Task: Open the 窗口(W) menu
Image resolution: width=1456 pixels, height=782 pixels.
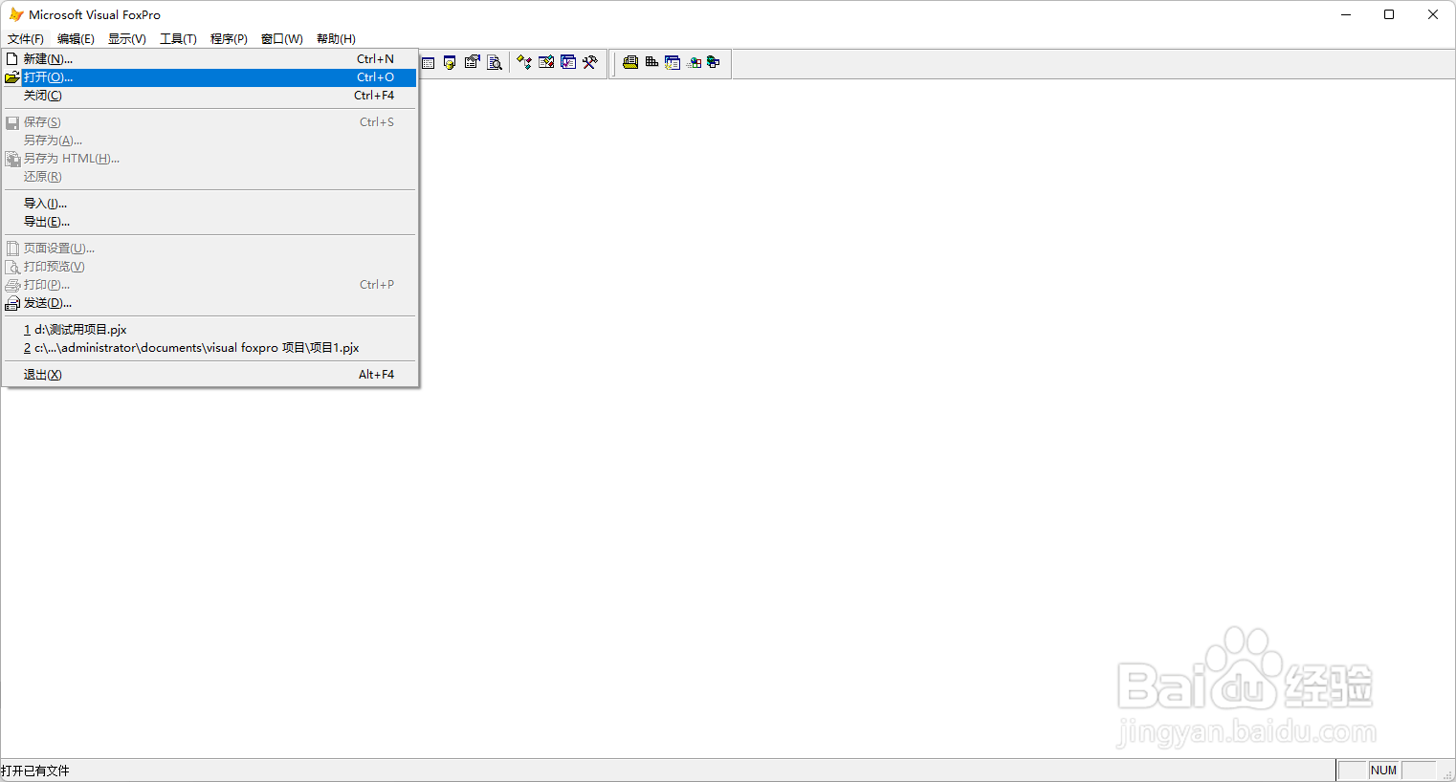Action: [282, 39]
